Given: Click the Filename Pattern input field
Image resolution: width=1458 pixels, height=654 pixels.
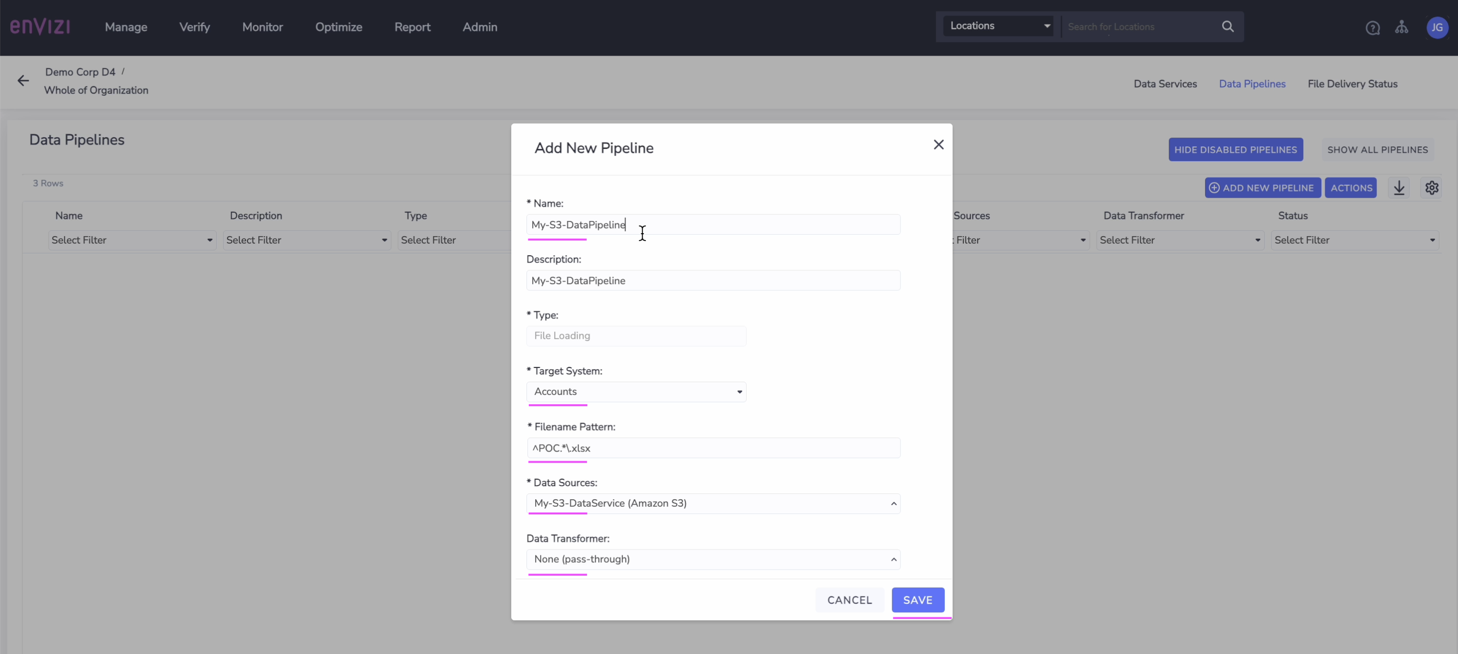Looking at the screenshot, I should click(713, 448).
